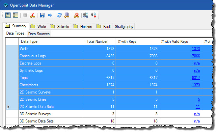Click the 6317 valid keys link for Tops

(x=196, y=78)
